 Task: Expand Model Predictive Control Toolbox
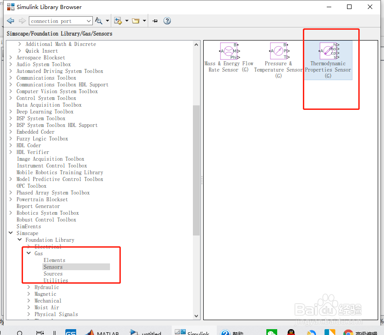coord(10,179)
